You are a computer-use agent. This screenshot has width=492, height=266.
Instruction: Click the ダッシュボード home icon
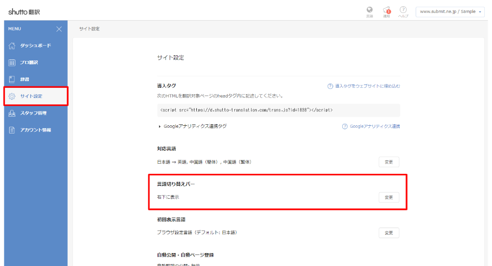pyautogui.click(x=12, y=46)
